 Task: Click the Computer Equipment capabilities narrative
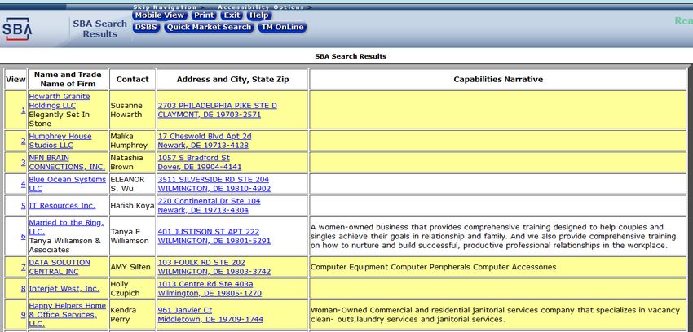[x=433, y=267]
